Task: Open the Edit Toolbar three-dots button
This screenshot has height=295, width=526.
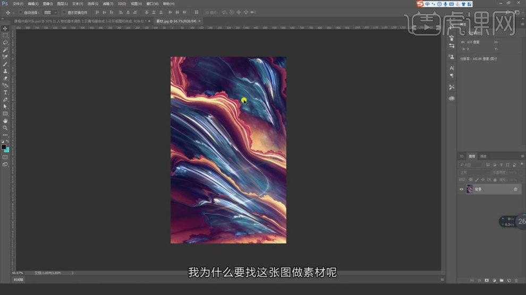Action: click(x=5, y=135)
